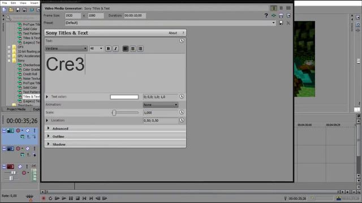The image size is (362, 203).
Task: Click the Credit Roll generator item
Action: 30,74
